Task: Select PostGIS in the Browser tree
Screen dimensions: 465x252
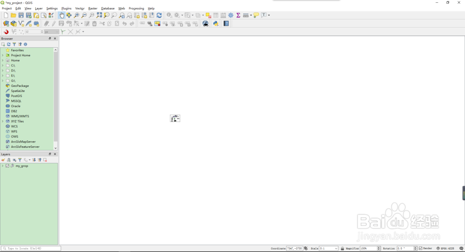Action: click(x=16, y=96)
